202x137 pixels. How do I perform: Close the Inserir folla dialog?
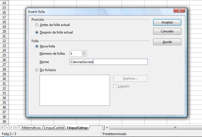coord(179,11)
